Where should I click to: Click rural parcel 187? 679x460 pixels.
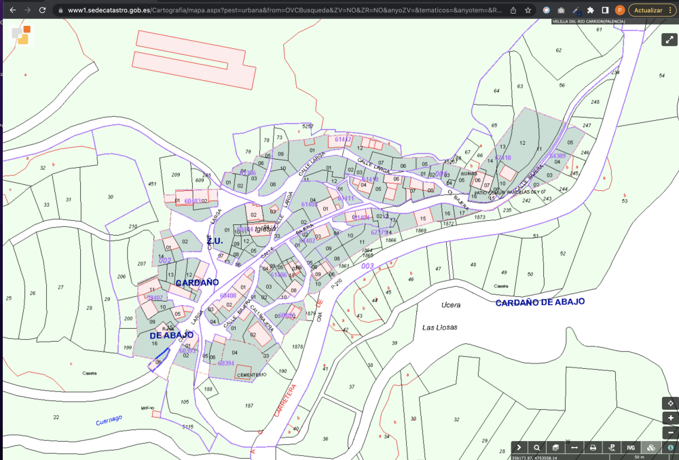point(249,406)
